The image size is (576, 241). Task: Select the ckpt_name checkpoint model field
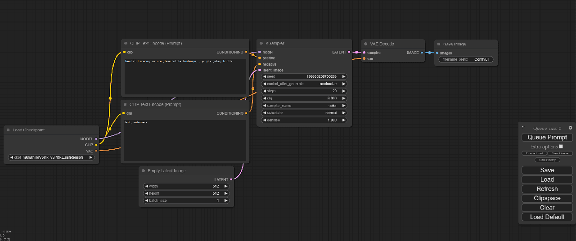(x=51, y=157)
